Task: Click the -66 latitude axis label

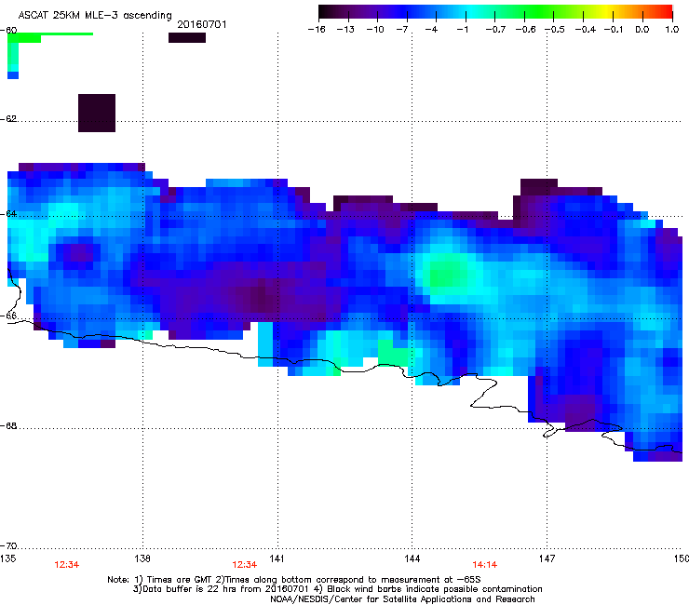Action: (x=8, y=316)
